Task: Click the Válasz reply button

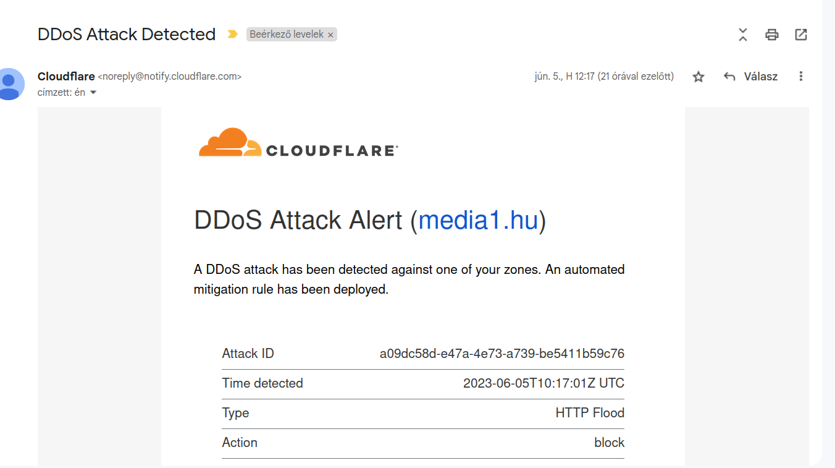Action: (760, 77)
